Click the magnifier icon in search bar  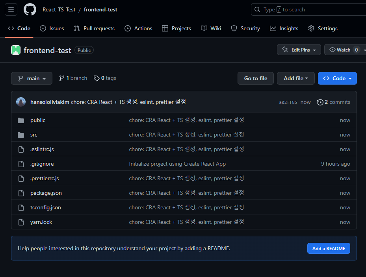point(257,9)
